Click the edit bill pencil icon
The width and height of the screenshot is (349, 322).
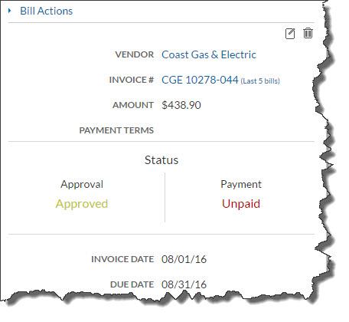(x=290, y=34)
